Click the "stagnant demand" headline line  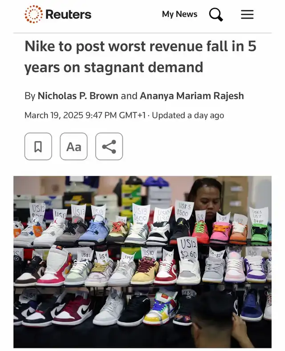click(x=114, y=67)
